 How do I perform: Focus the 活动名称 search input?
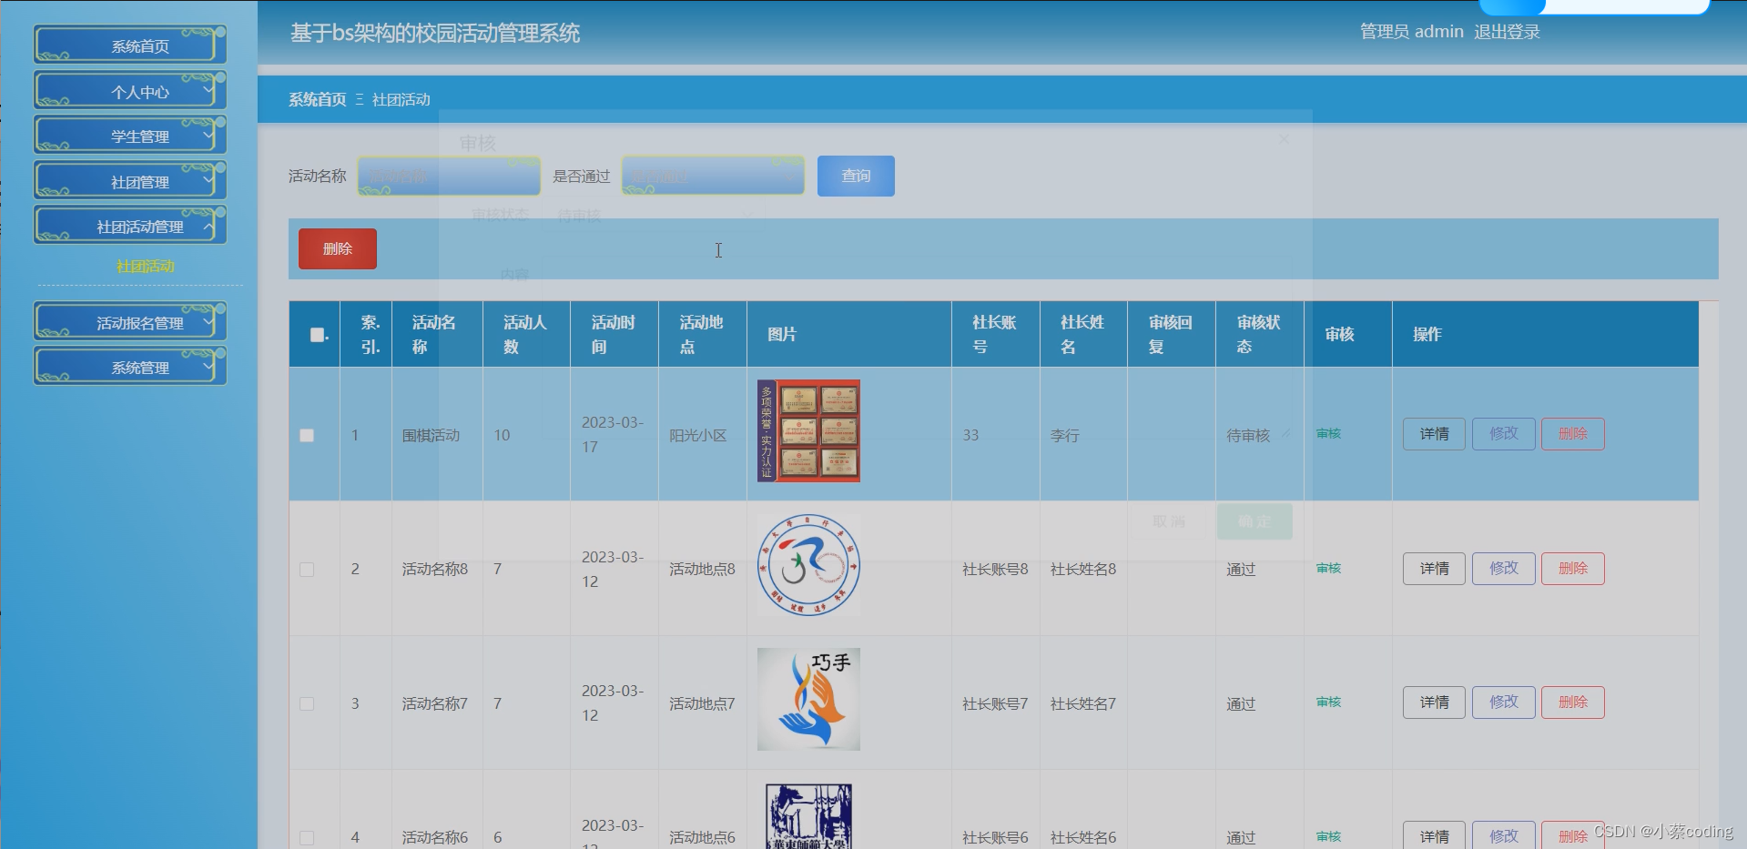449,176
